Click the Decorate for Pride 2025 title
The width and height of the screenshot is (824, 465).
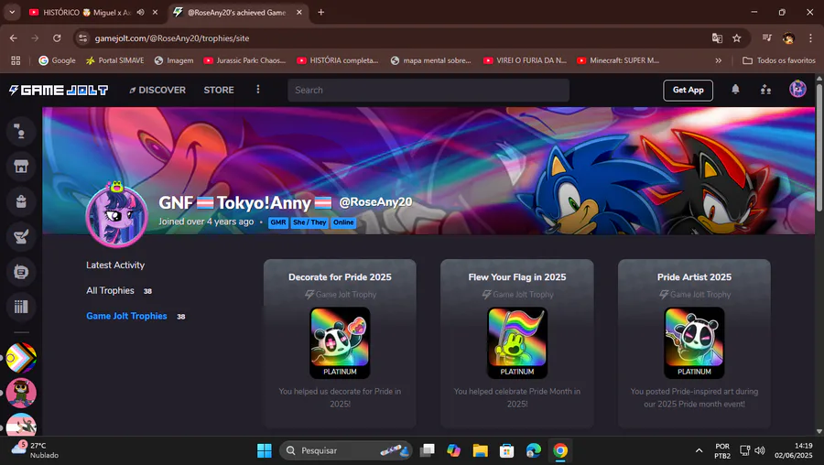[340, 277]
